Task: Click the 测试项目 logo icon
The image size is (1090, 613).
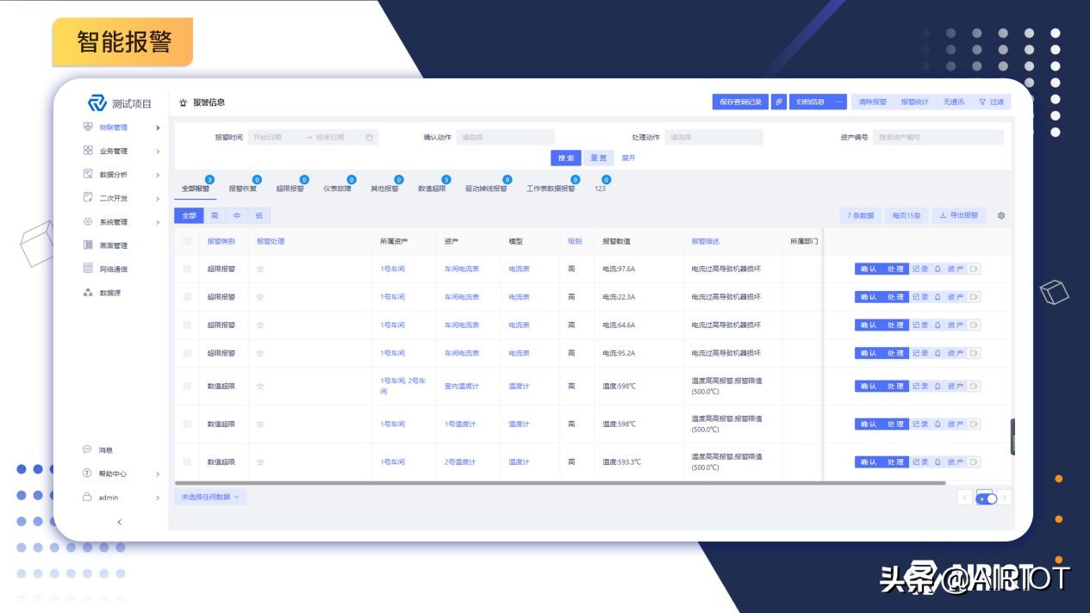Action: click(97, 103)
